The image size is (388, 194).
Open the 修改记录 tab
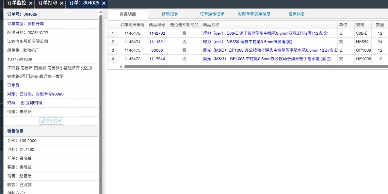point(170,14)
